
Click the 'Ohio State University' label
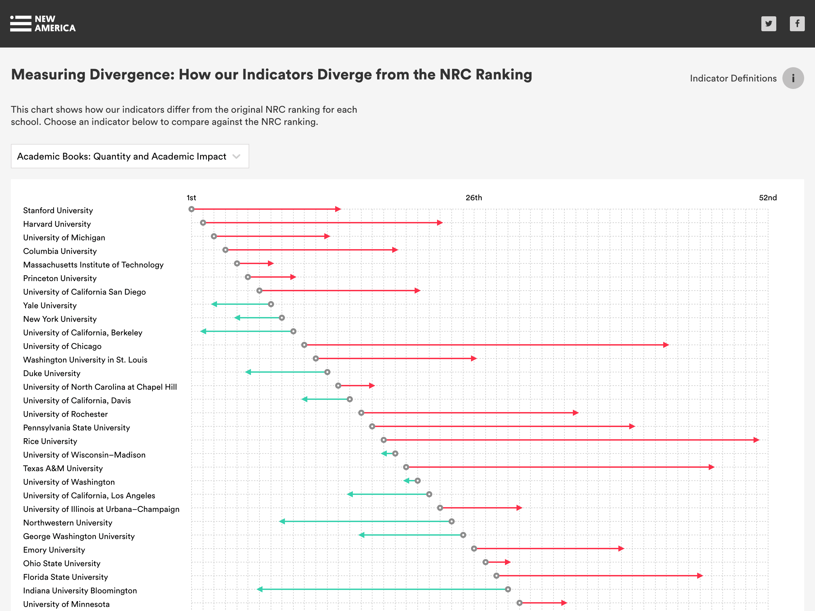click(62, 563)
